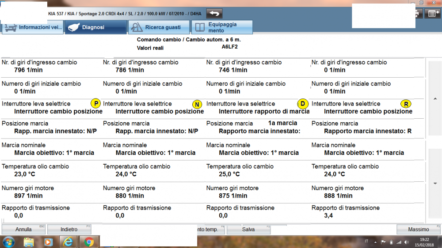Open the list menu icon at top right

tap(432, 14)
